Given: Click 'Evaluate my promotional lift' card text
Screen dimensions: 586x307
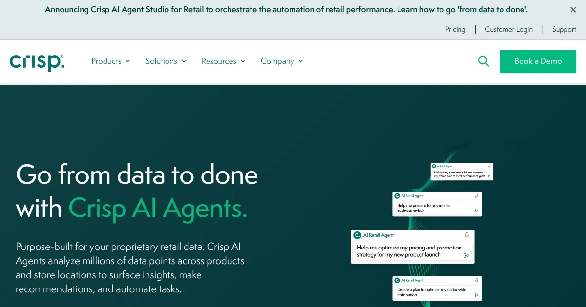Looking at the screenshot, I should tap(459, 174).
